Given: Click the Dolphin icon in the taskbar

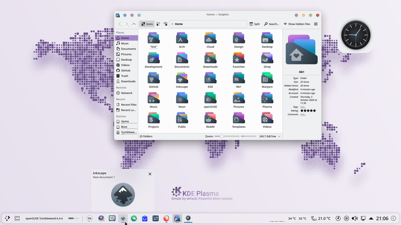Looking at the screenshot, I should coord(177,218).
